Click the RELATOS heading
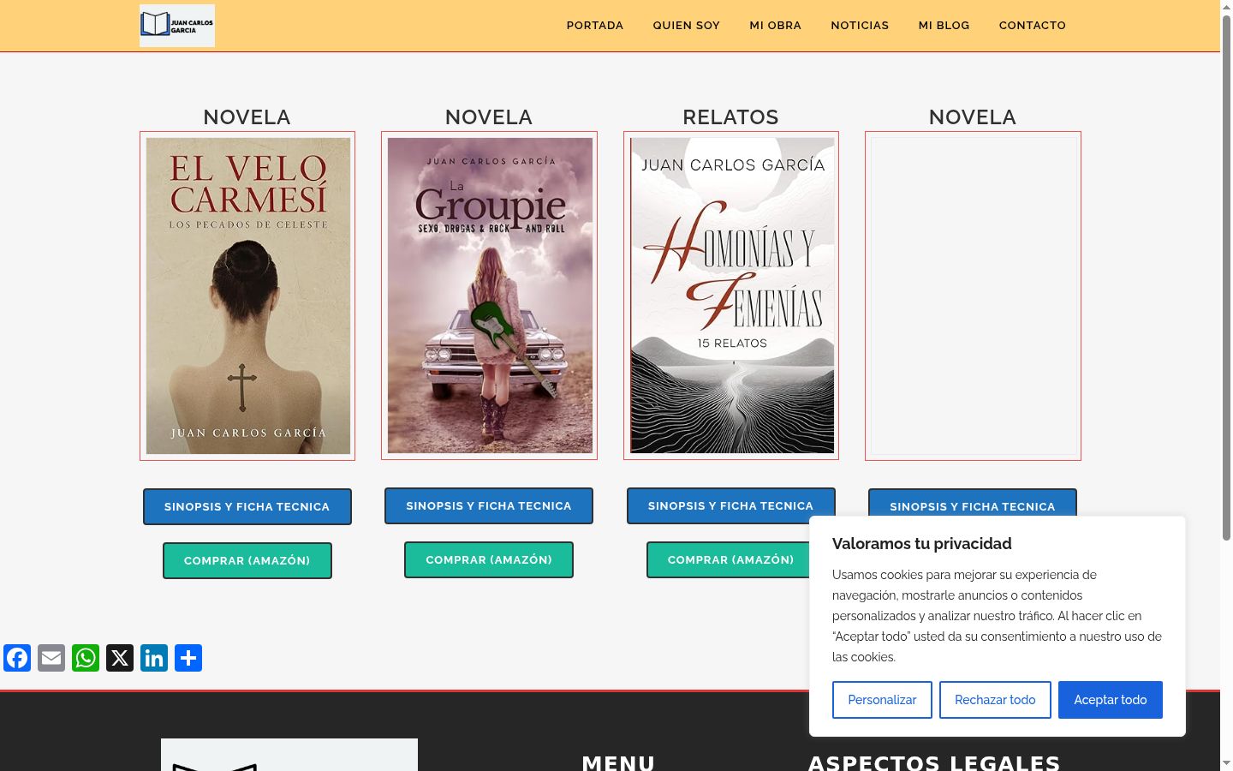 730,117
